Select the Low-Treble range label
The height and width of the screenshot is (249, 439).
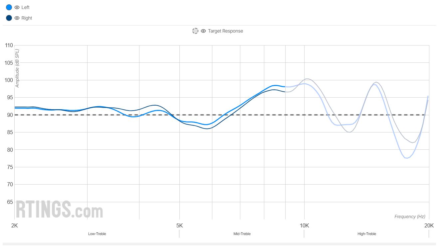coord(97,234)
